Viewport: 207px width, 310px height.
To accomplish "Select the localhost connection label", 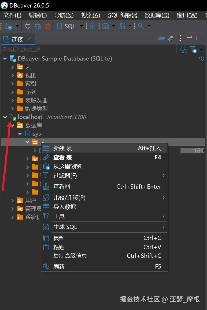I will tap(30, 117).
